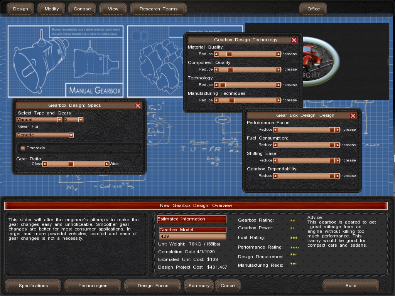Image resolution: width=395 pixels, height=296 pixels.
Task: Open the Contract menu
Action: tap(83, 9)
